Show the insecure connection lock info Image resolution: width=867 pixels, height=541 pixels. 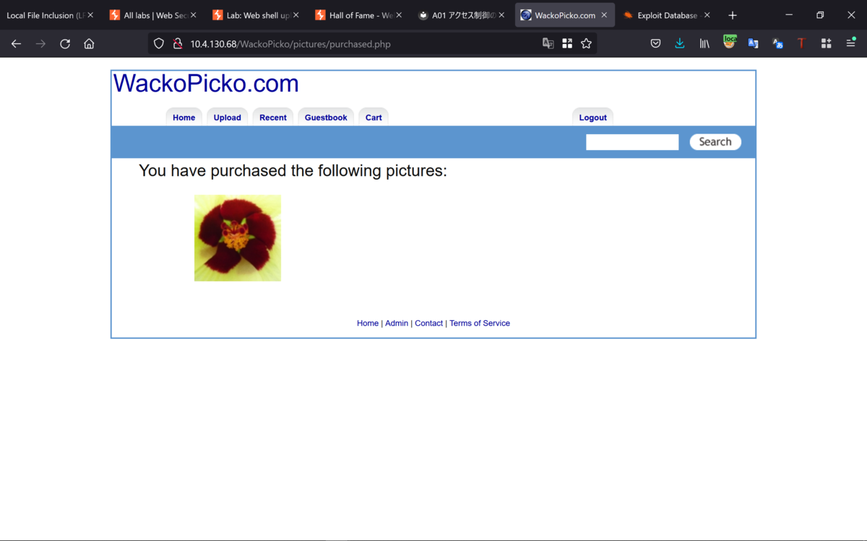coord(177,44)
